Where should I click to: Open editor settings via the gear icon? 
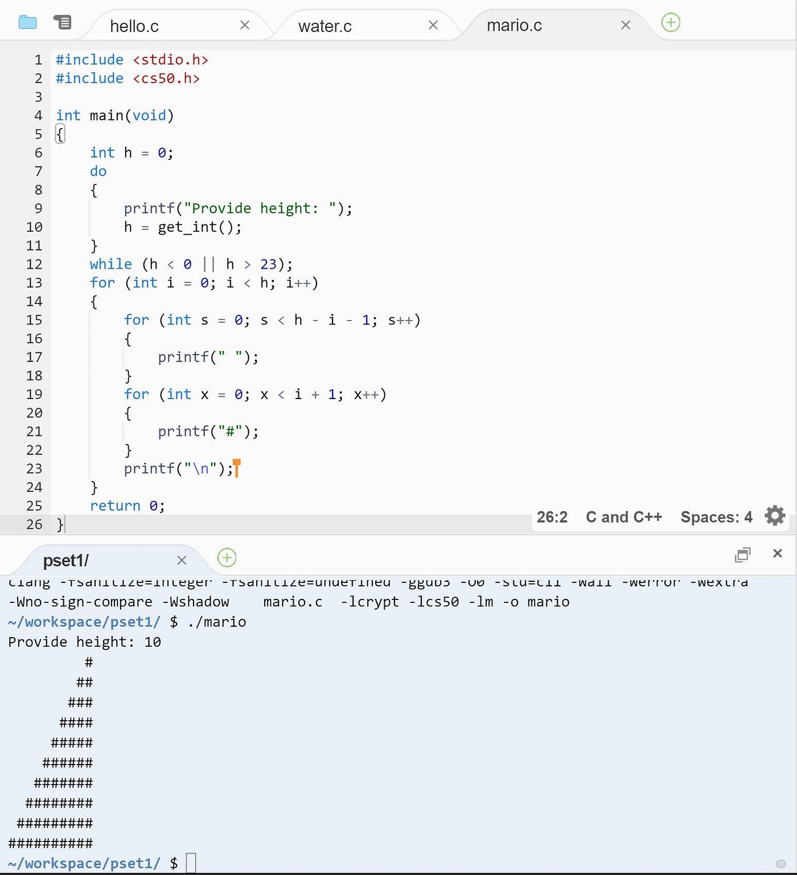click(775, 516)
